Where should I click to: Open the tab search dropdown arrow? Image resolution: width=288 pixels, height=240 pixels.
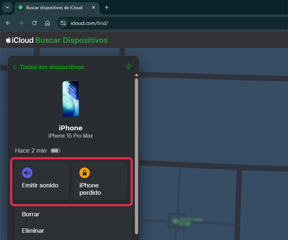[x=7, y=7]
